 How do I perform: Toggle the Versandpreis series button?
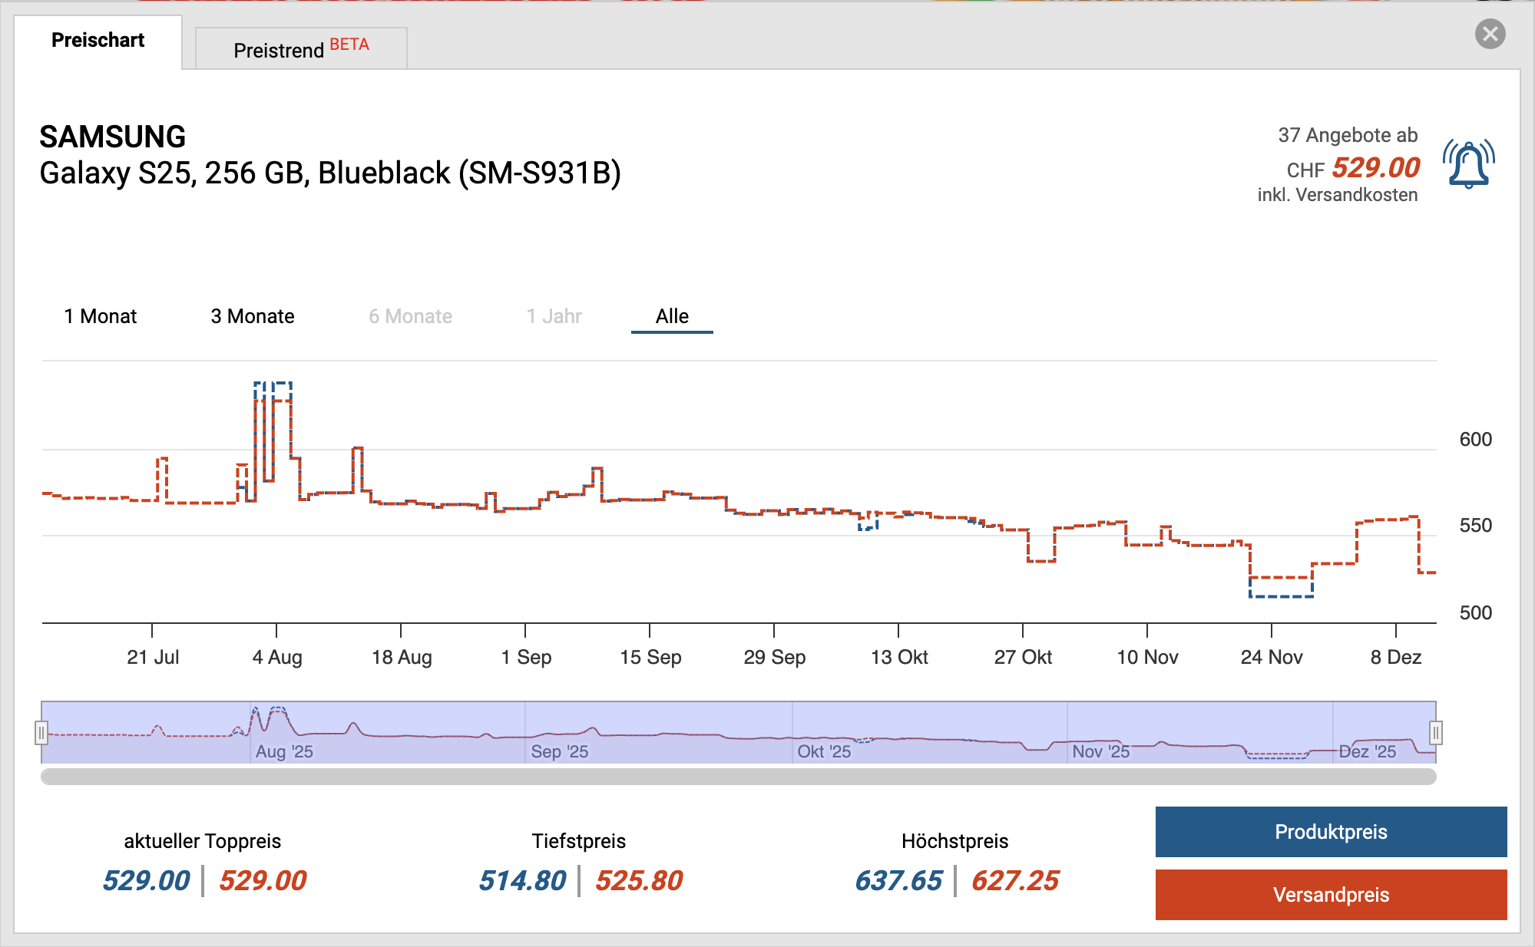coord(1331,895)
